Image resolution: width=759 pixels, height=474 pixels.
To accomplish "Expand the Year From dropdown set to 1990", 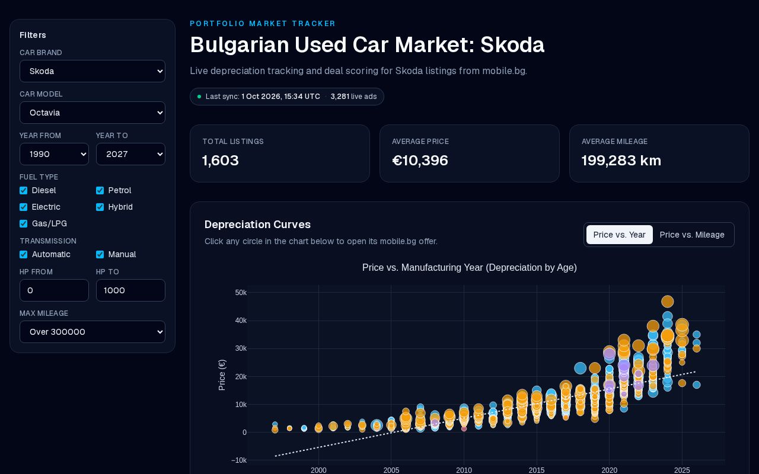I will [54, 154].
